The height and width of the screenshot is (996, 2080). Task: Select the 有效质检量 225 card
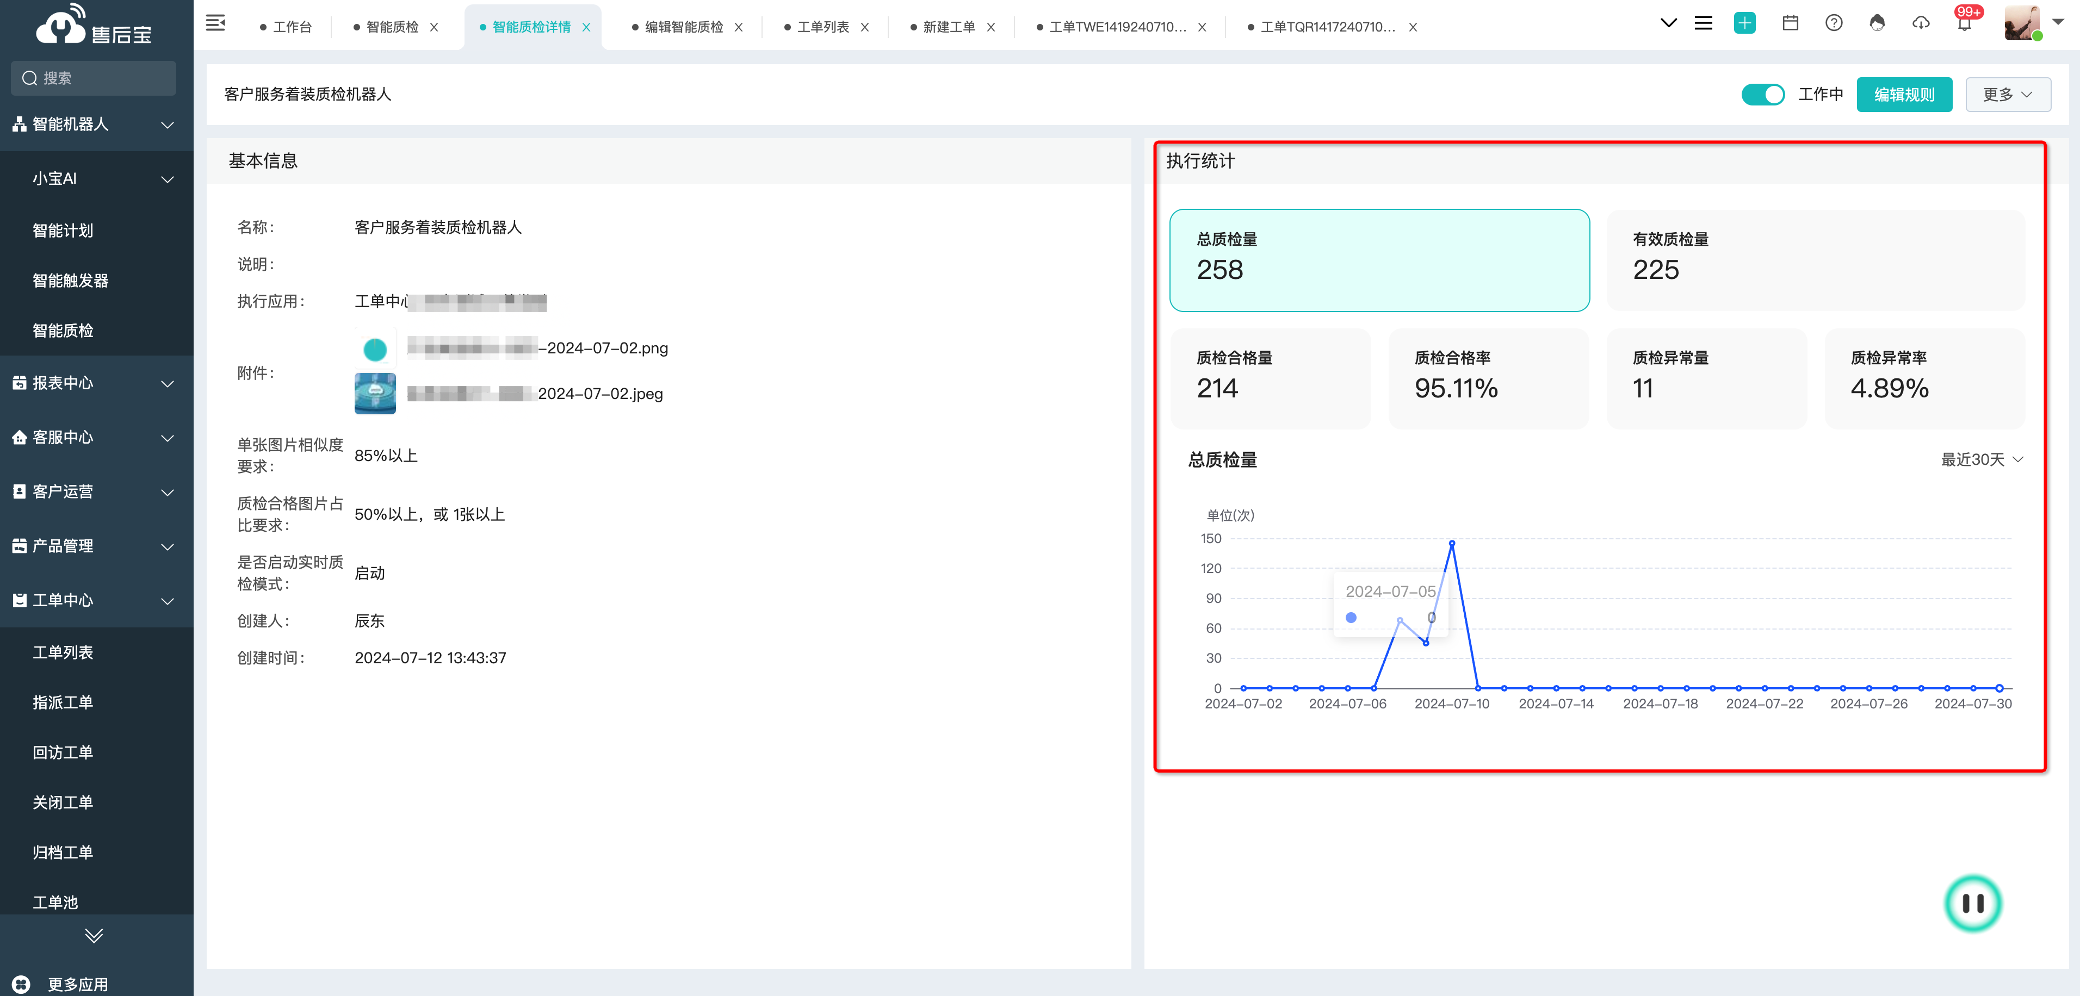(1815, 260)
